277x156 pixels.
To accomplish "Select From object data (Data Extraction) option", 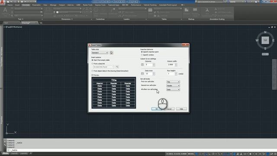I will click(110, 71).
